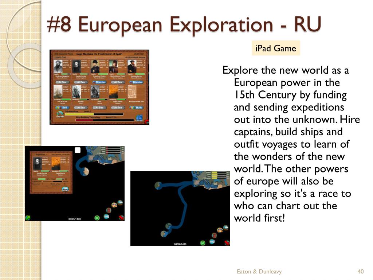Click the At Sea button under Hernán Cortés
Viewport: 373px width, 280px height.
(81, 82)
